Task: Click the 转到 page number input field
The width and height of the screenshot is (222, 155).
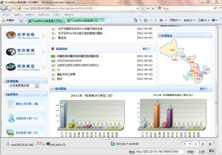Action: point(196,152)
